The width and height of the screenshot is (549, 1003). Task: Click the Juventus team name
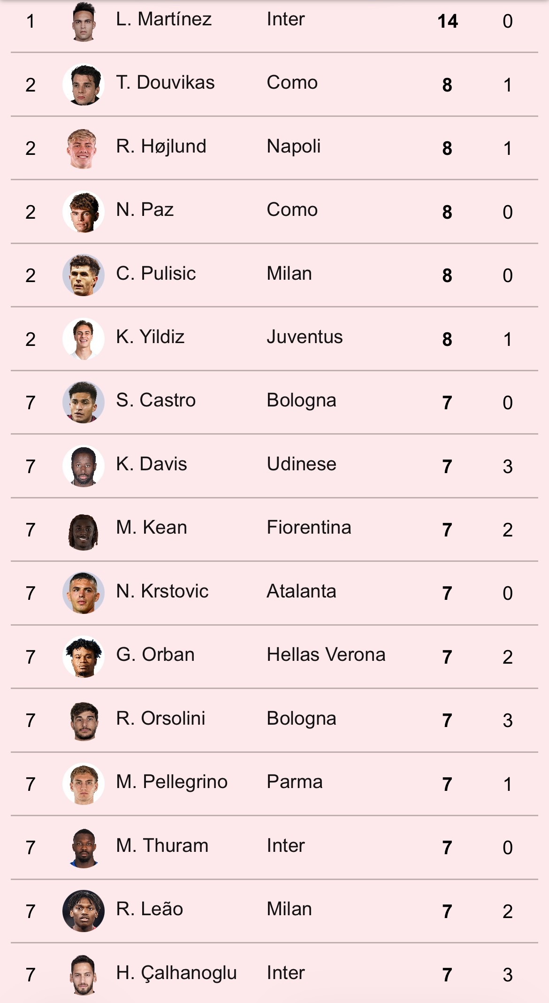(305, 337)
